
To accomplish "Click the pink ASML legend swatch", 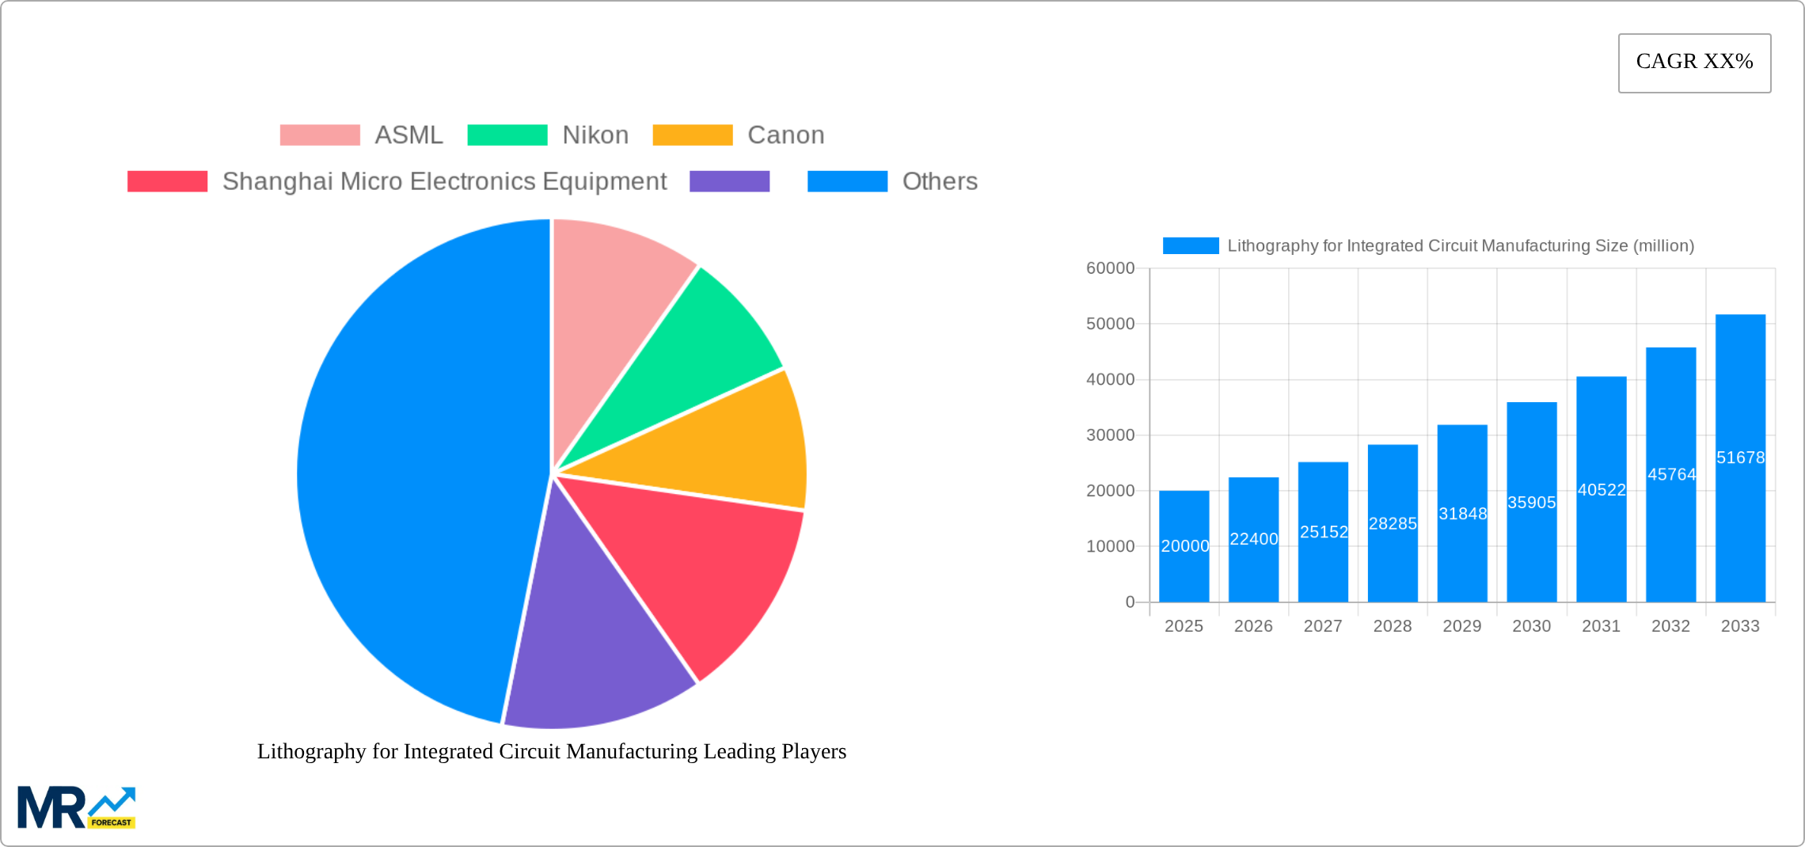I will coord(319,134).
